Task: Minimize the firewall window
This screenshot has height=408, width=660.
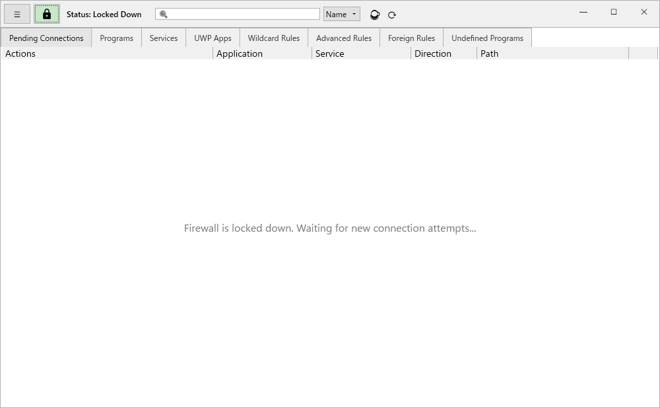Action: point(583,12)
